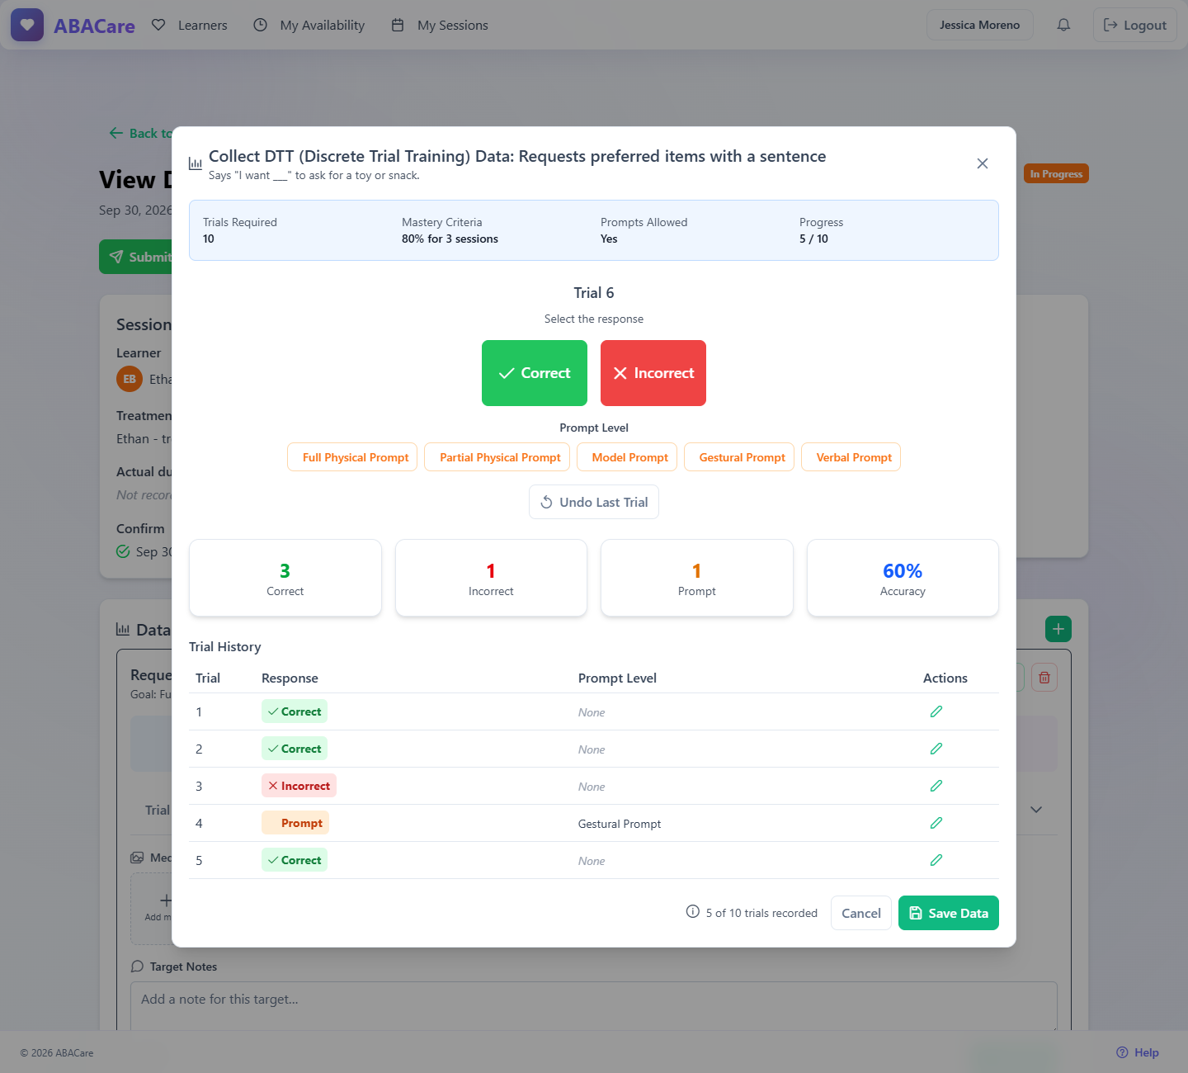Click the 1 Incorrect summary card

[491, 578]
